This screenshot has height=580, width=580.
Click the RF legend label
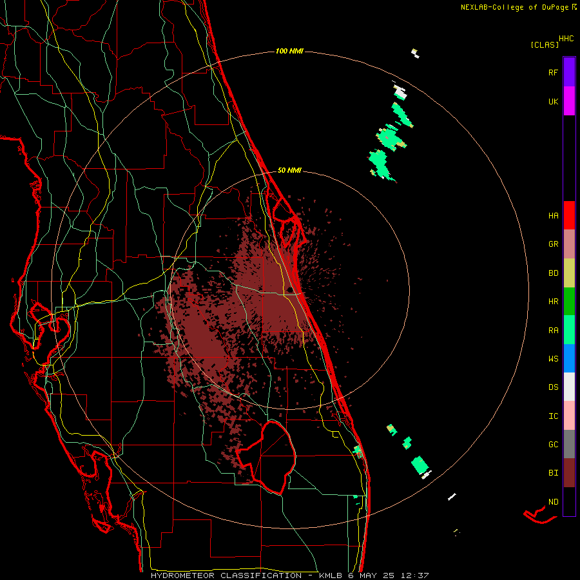click(x=554, y=72)
